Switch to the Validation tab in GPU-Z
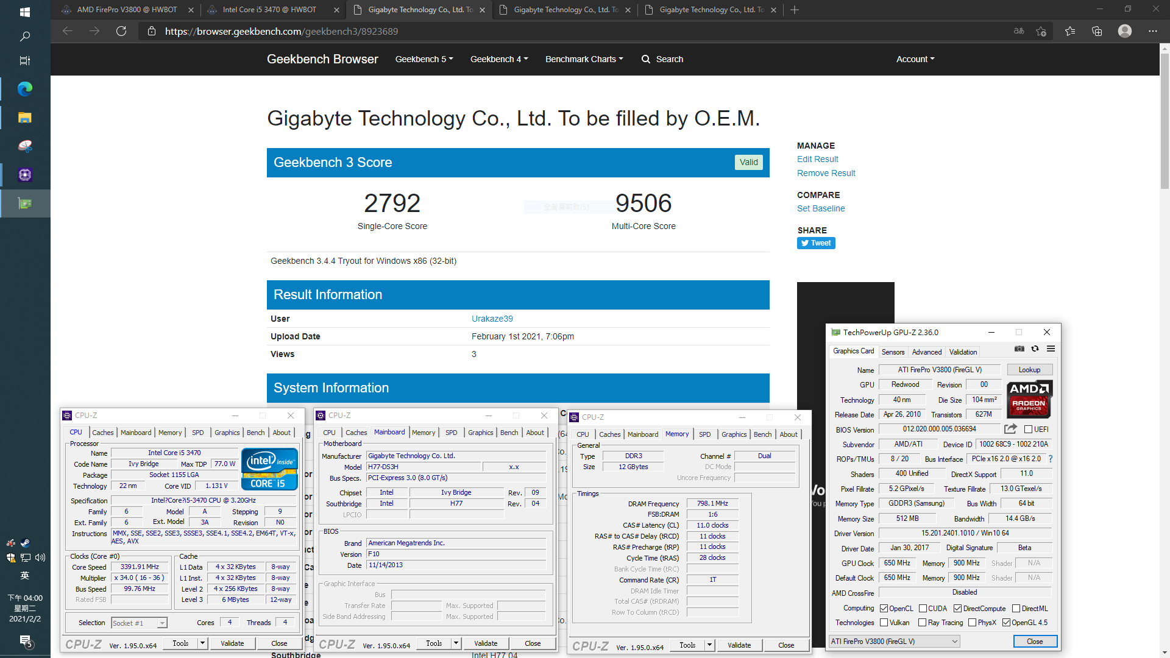Viewport: 1170px width, 658px height. coord(963,352)
